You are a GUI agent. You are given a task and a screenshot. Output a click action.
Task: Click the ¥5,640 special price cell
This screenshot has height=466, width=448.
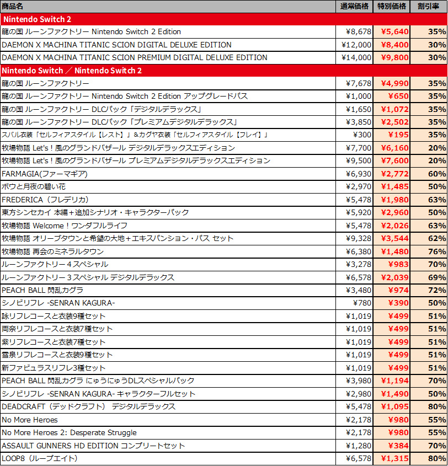tap(392, 32)
